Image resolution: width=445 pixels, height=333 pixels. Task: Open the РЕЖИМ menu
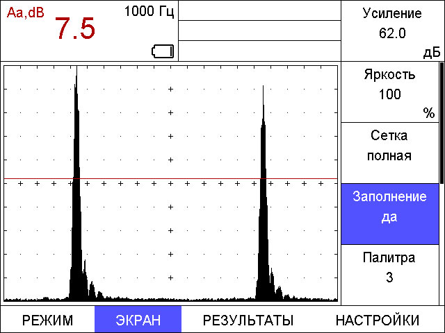coord(47,320)
